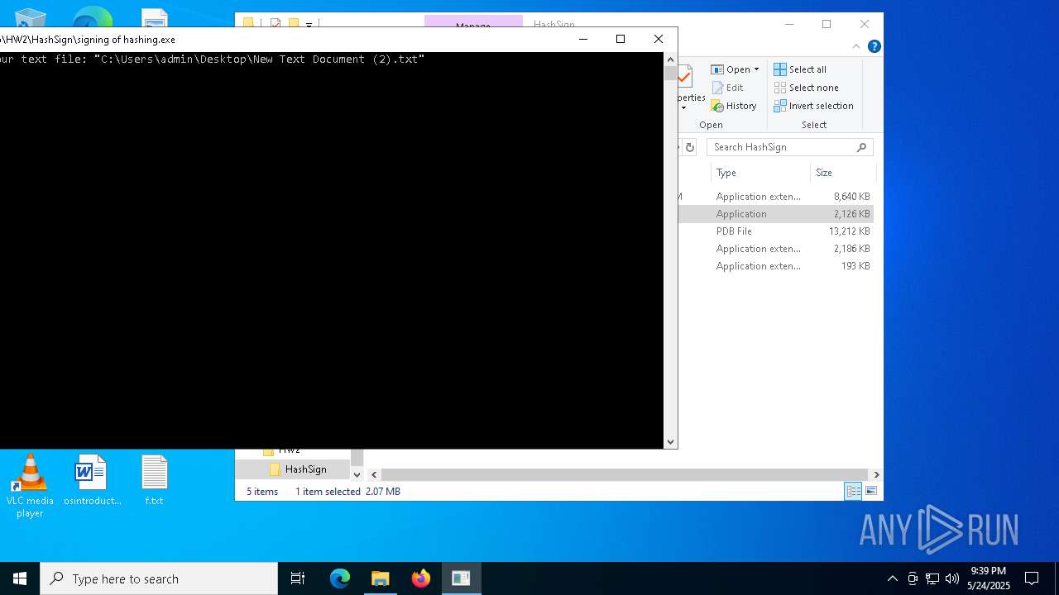1059x595 pixels.
Task: Open the History option in ribbon
Action: [734, 106]
